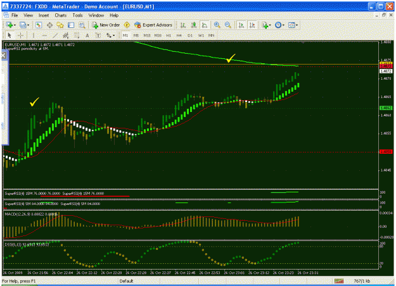Switch chart to M15 timeframe
Screen dimensions: 396x286
pos(147,35)
